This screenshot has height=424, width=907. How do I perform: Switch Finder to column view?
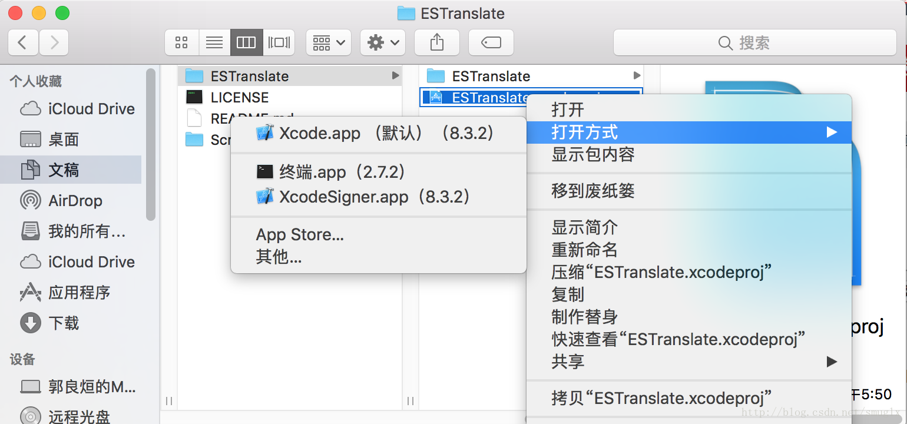coord(246,42)
